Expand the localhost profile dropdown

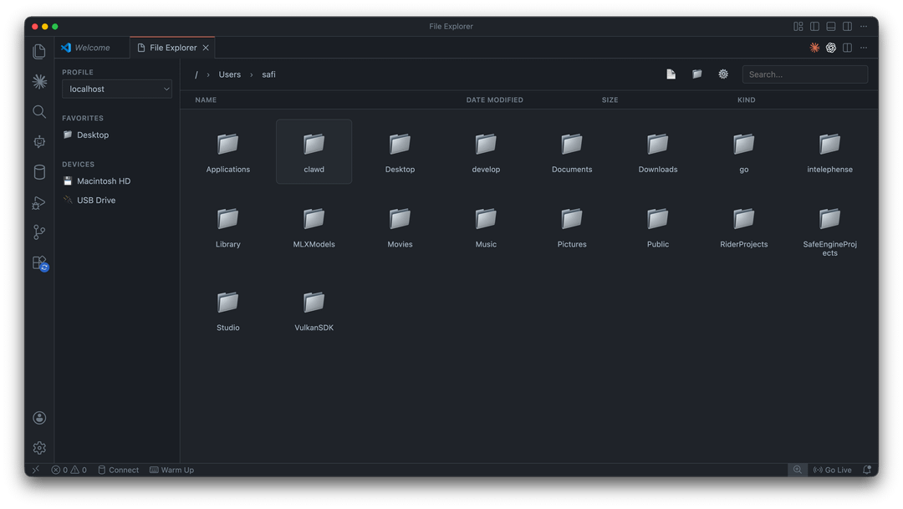tap(117, 89)
